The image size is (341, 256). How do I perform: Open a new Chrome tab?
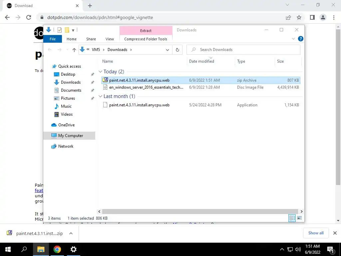90,6
